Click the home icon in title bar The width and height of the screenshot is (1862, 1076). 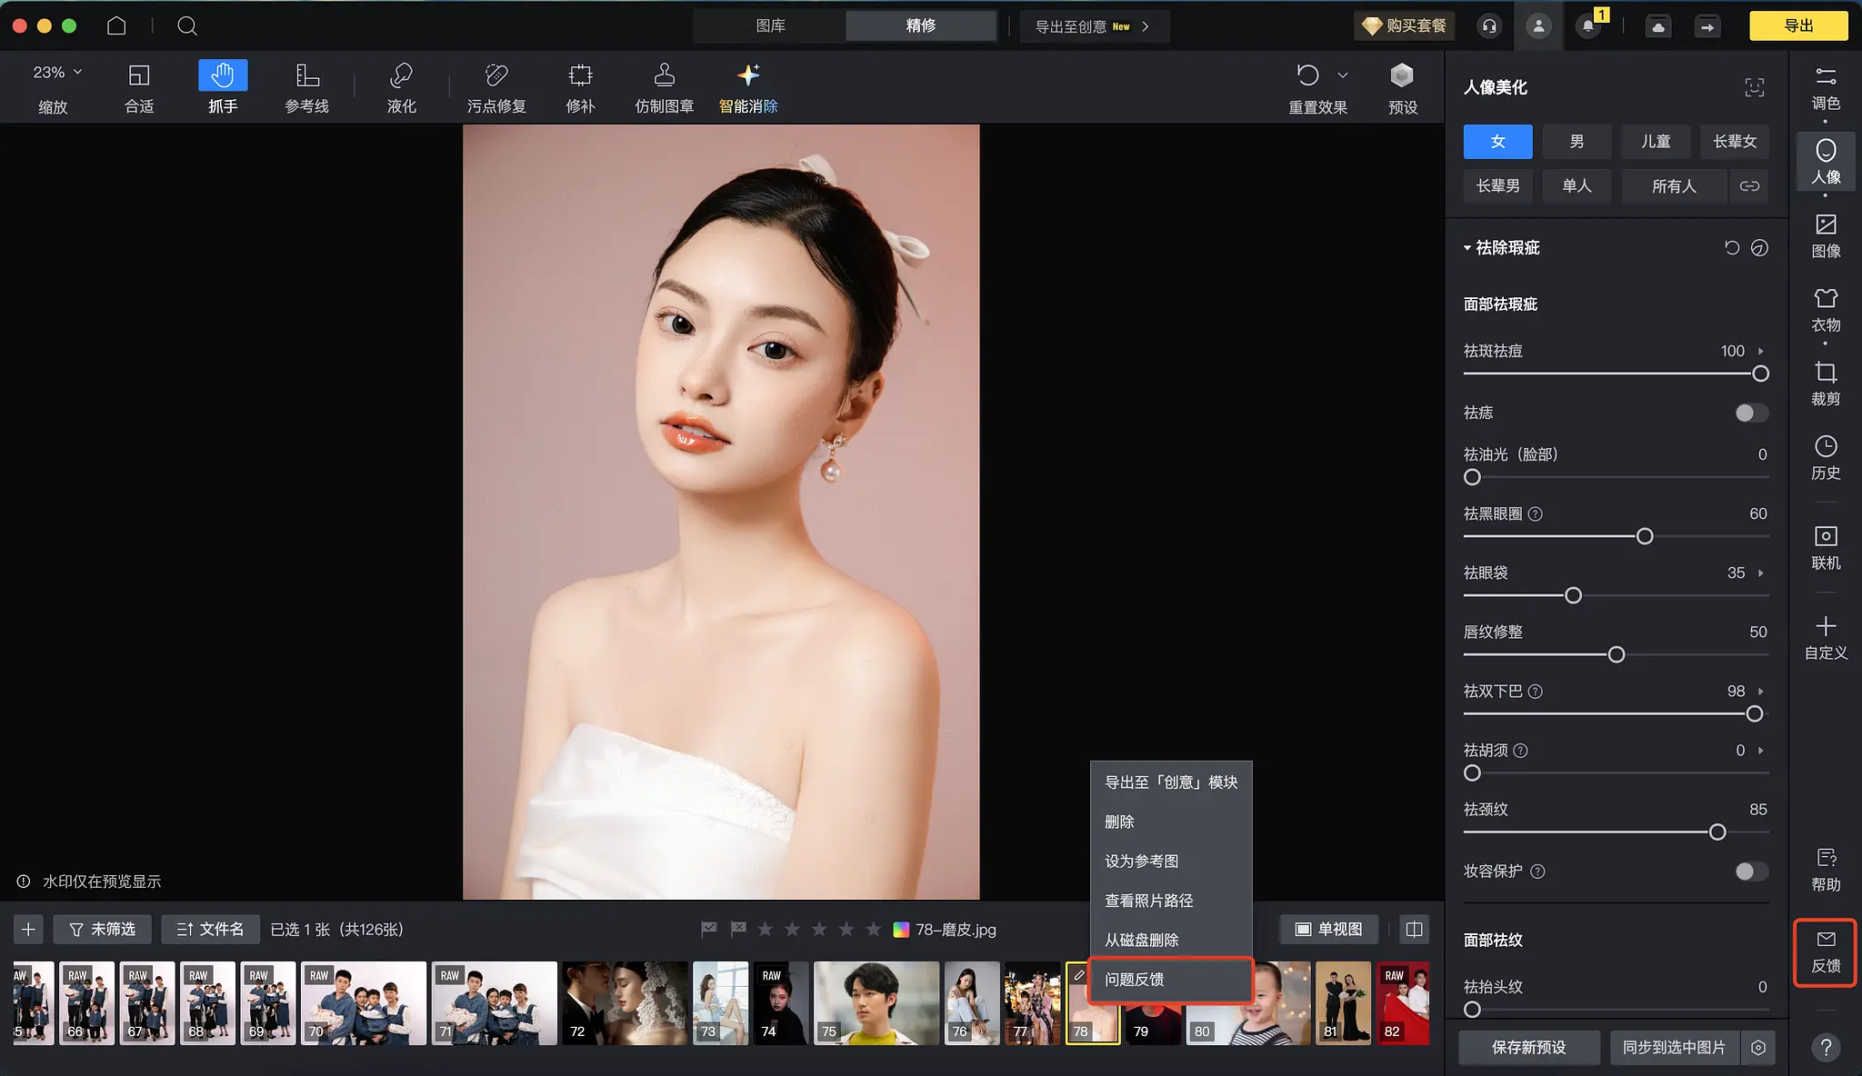tap(116, 25)
